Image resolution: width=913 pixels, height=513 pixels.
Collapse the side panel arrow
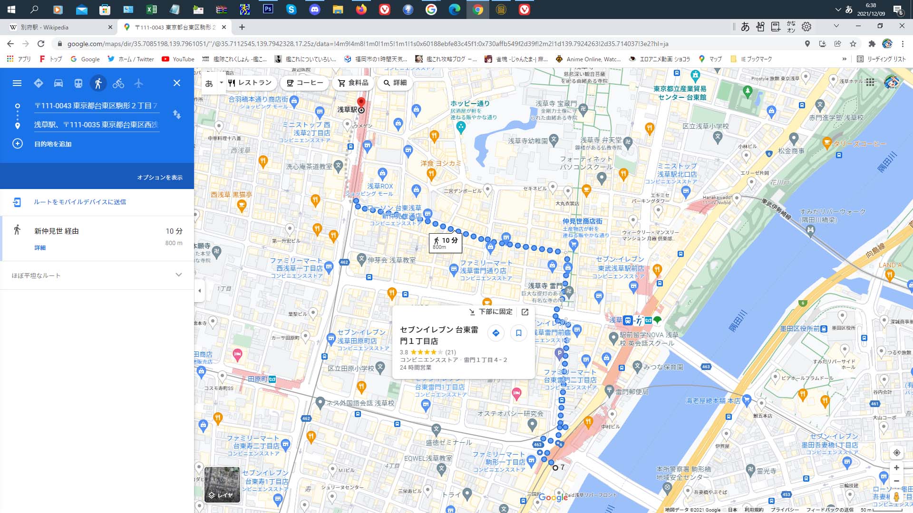point(200,290)
